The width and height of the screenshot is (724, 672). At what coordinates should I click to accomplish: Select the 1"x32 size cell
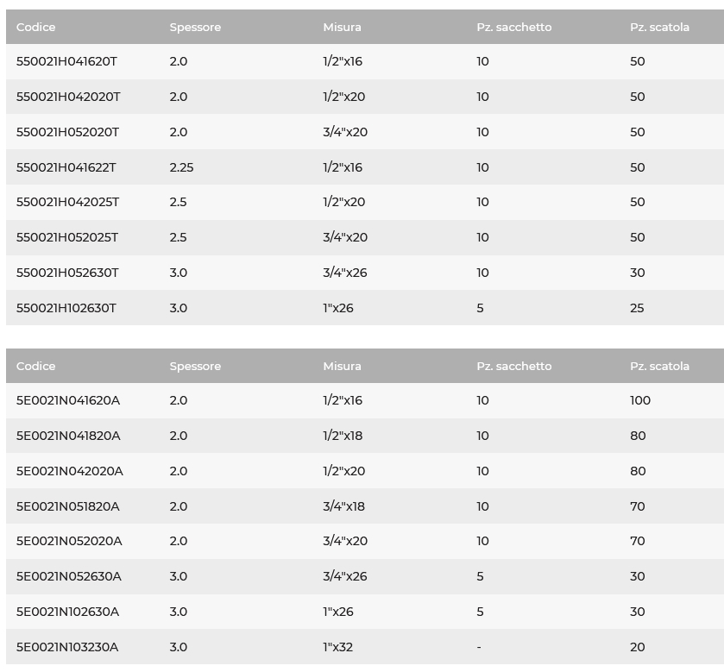coord(337,647)
